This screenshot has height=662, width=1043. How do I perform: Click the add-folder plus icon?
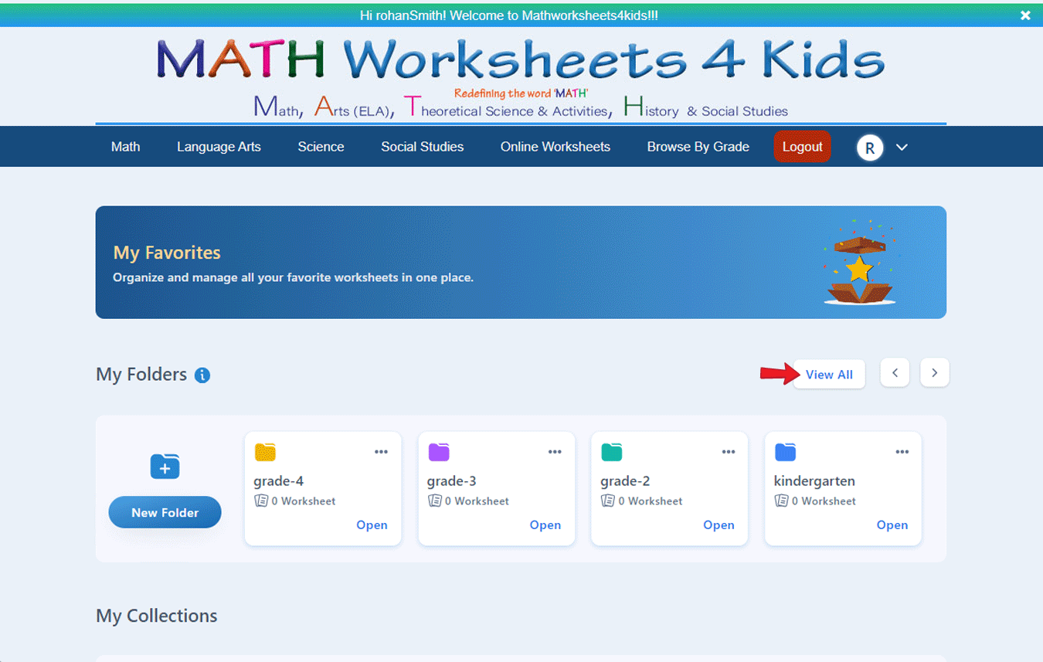pos(165,467)
